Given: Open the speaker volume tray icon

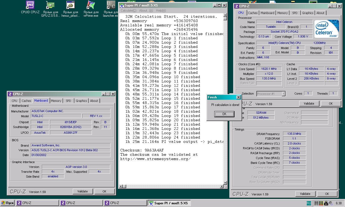Looking at the screenshot, I should (330, 203).
